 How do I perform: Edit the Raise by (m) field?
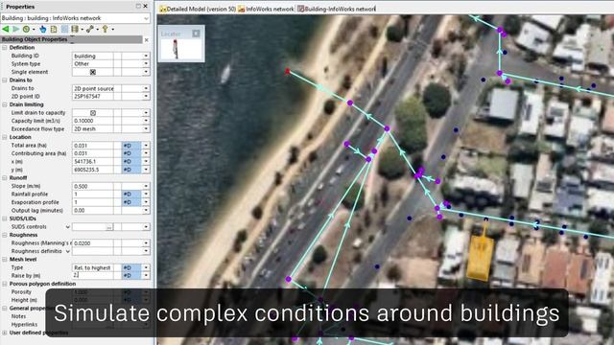point(92,276)
